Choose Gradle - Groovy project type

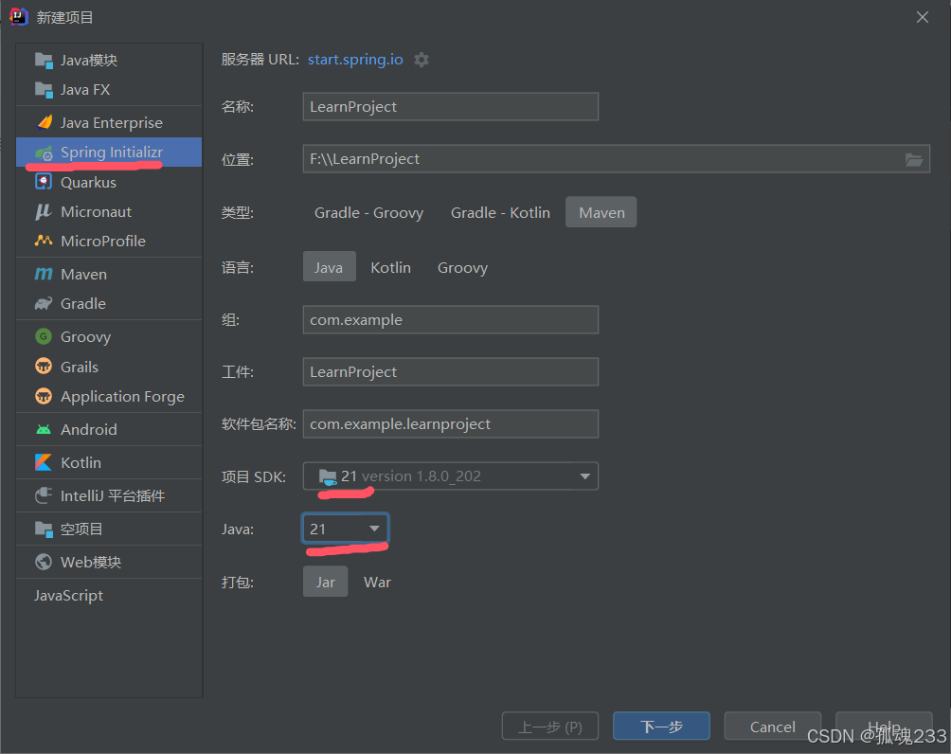pos(368,213)
